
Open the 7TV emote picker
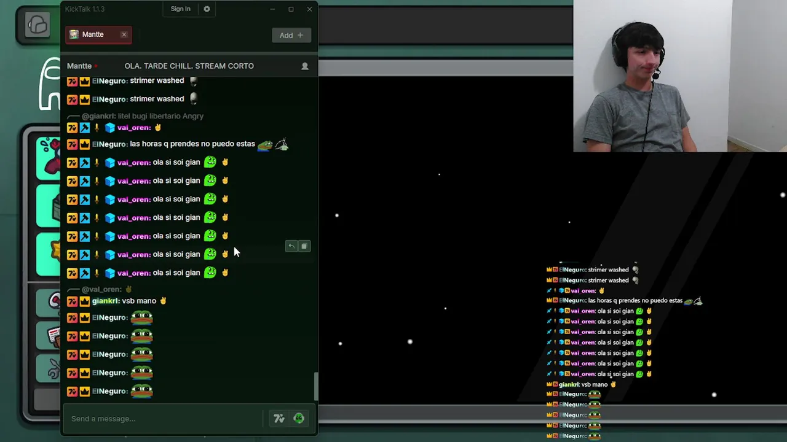coord(279,419)
